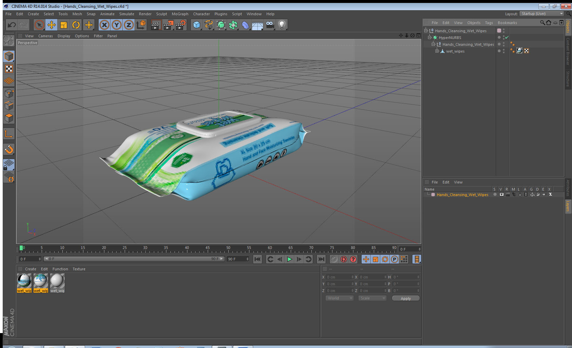572x348 pixels.
Task: Open Object Manager Tags menu
Action: pos(489,23)
